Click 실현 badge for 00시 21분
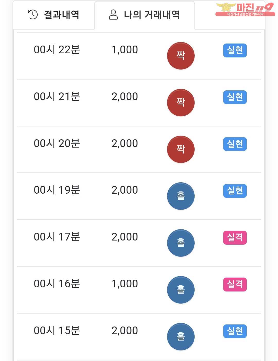 click(x=235, y=97)
